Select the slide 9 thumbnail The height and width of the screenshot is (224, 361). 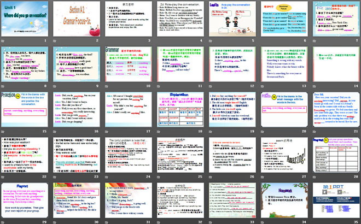(77, 64)
